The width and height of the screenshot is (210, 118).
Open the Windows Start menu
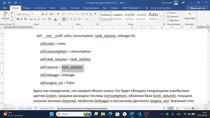point(52,114)
